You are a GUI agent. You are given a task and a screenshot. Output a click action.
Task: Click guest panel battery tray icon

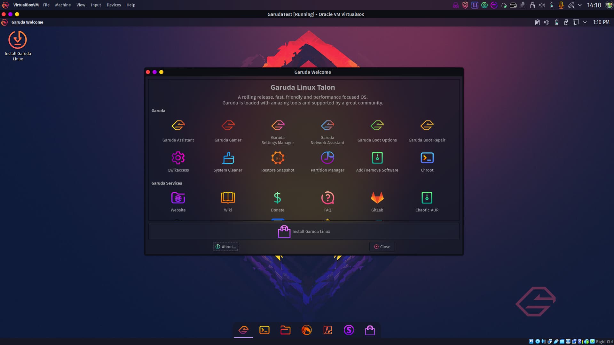point(557,22)
